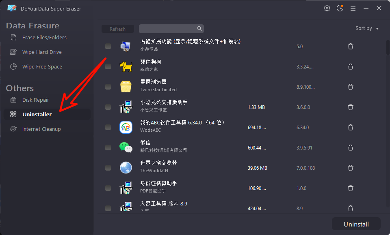The width and height of the screenshot is (390, 235).
Task: Open the hamburger menu icon
Action: pyautogui.click(x=353, y=9)
